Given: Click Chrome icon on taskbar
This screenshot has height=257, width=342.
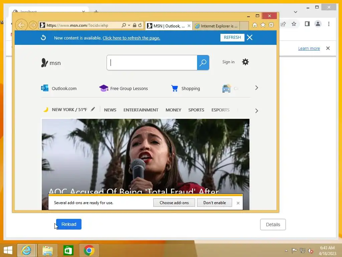Looking at the screenshot, I should [89, 250].
